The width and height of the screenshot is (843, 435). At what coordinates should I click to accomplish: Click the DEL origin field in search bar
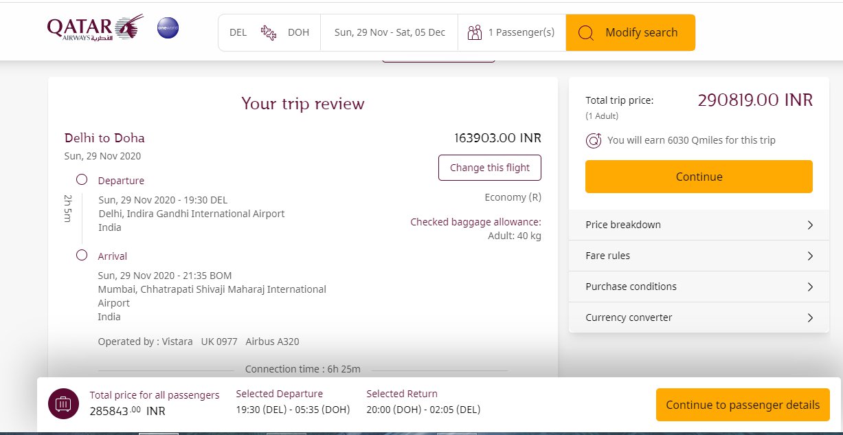pyautogui.click(x=238, y=32)
